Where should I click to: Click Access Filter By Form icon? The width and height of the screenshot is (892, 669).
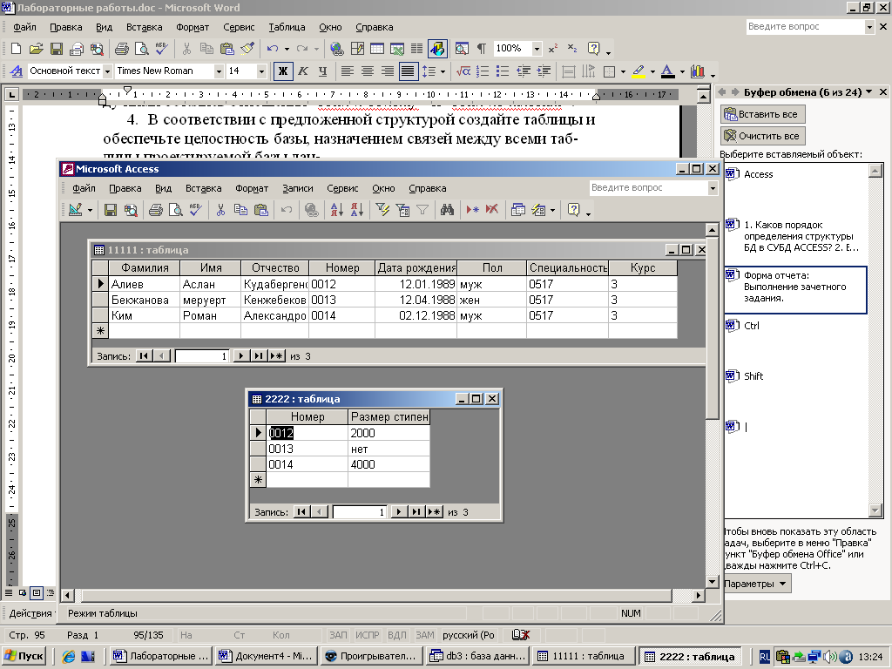pos(402,210)
